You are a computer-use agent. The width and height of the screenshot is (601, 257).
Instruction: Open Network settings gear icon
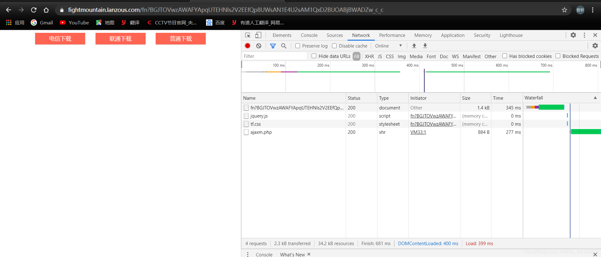pos(595,46)
